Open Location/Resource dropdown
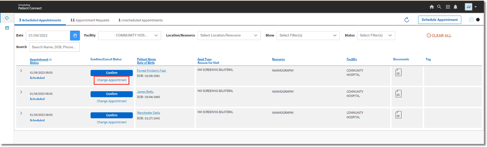The width and height of the screenshot is (487, 147). 229,35
